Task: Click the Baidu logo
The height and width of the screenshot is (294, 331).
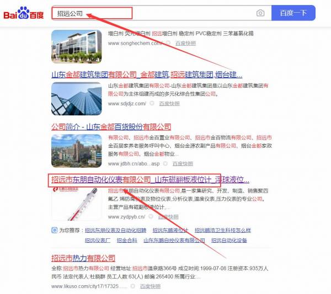Action: pos(24,13)
